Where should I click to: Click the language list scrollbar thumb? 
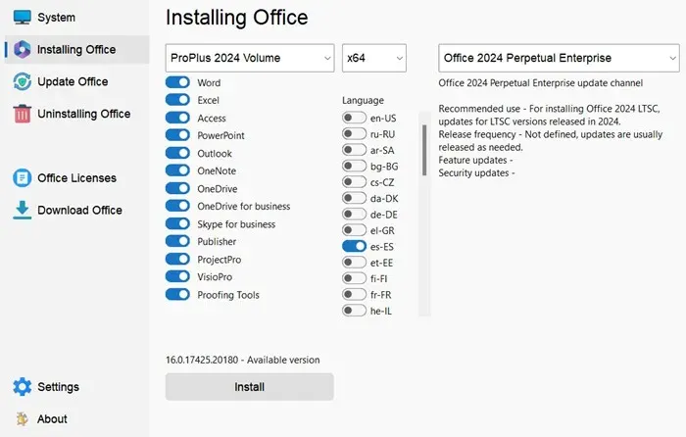[x=424, y=150]
